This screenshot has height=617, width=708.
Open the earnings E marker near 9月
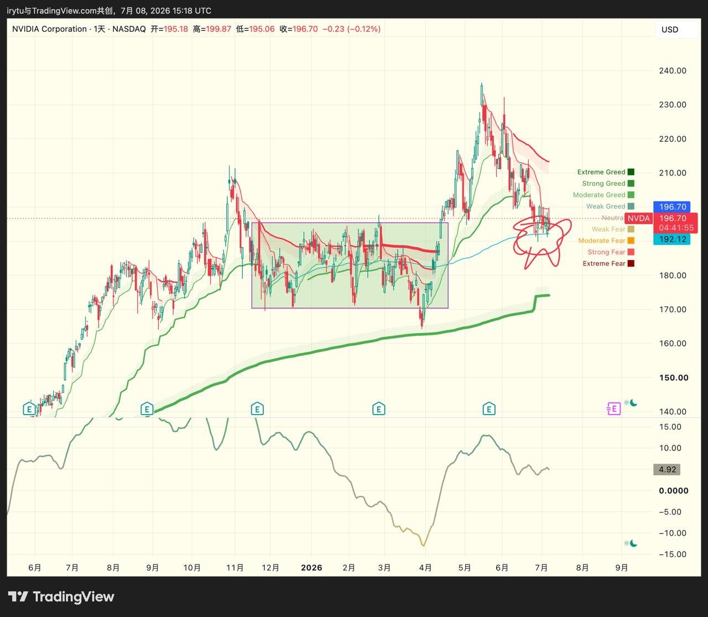[147, 409]
